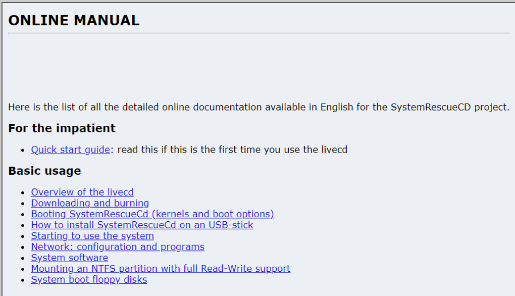The height and width of the screenshot is (296, 515).
Task: Follow the System boot floppy disks link
Action: pos(89,279)
